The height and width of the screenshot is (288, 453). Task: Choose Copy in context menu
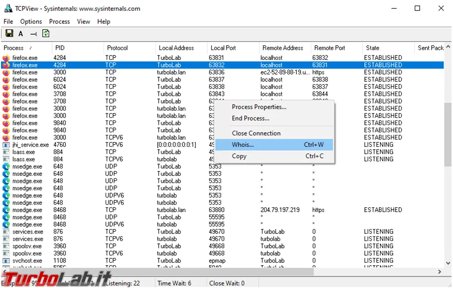(274, 156)
